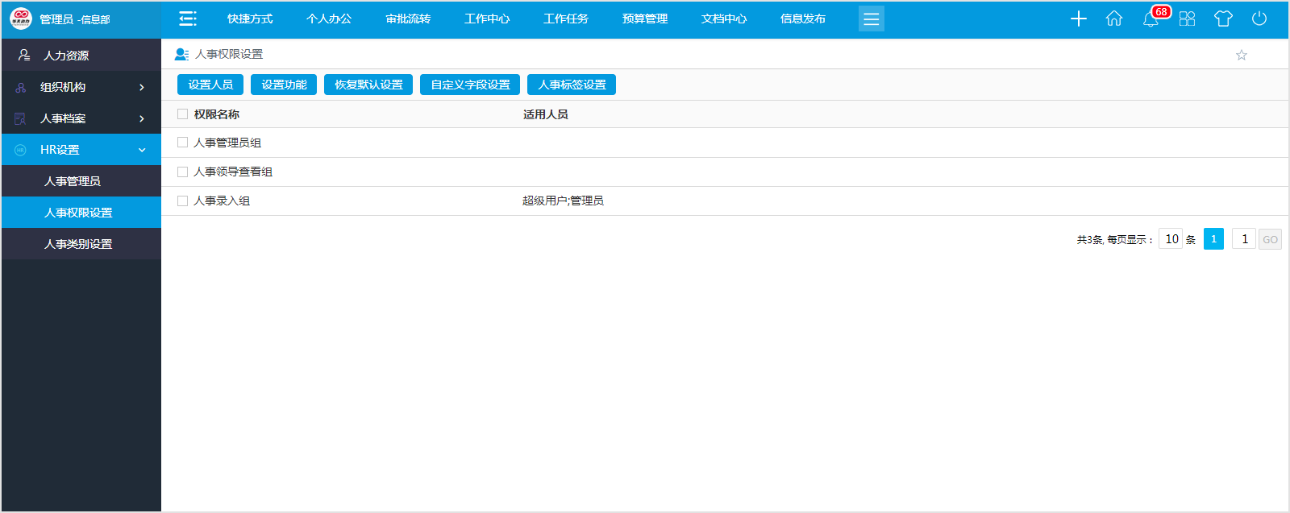
Task: Click the star favorite icon
Action: tap(1242, 55)
